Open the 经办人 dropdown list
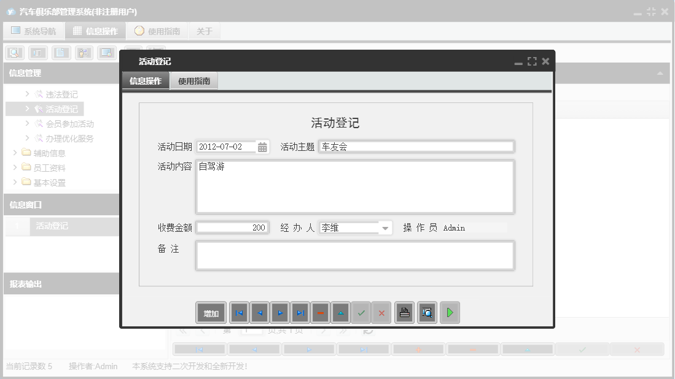675x379 pixels. (x=384, y=228)
